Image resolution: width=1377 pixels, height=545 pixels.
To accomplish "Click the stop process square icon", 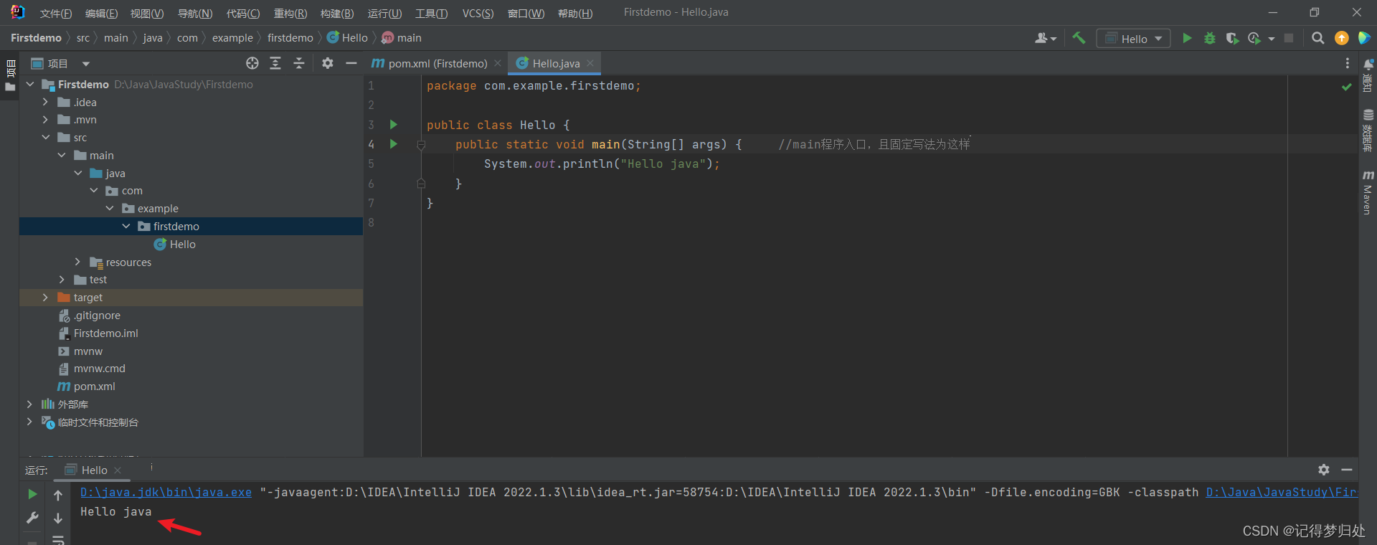I will click(1289, 38).
